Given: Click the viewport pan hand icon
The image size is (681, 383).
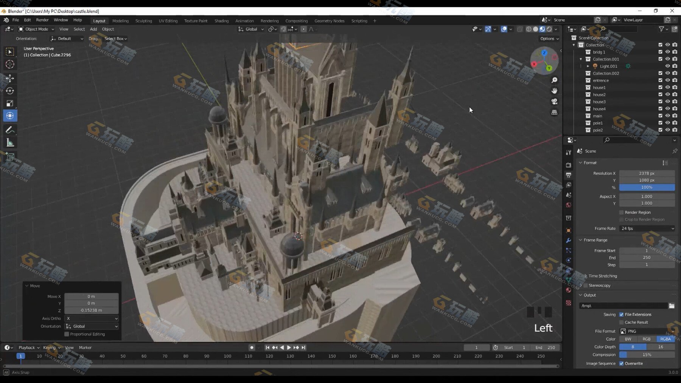Looking at the screenshot, I should pyautogui.click(x=554, y=91).
